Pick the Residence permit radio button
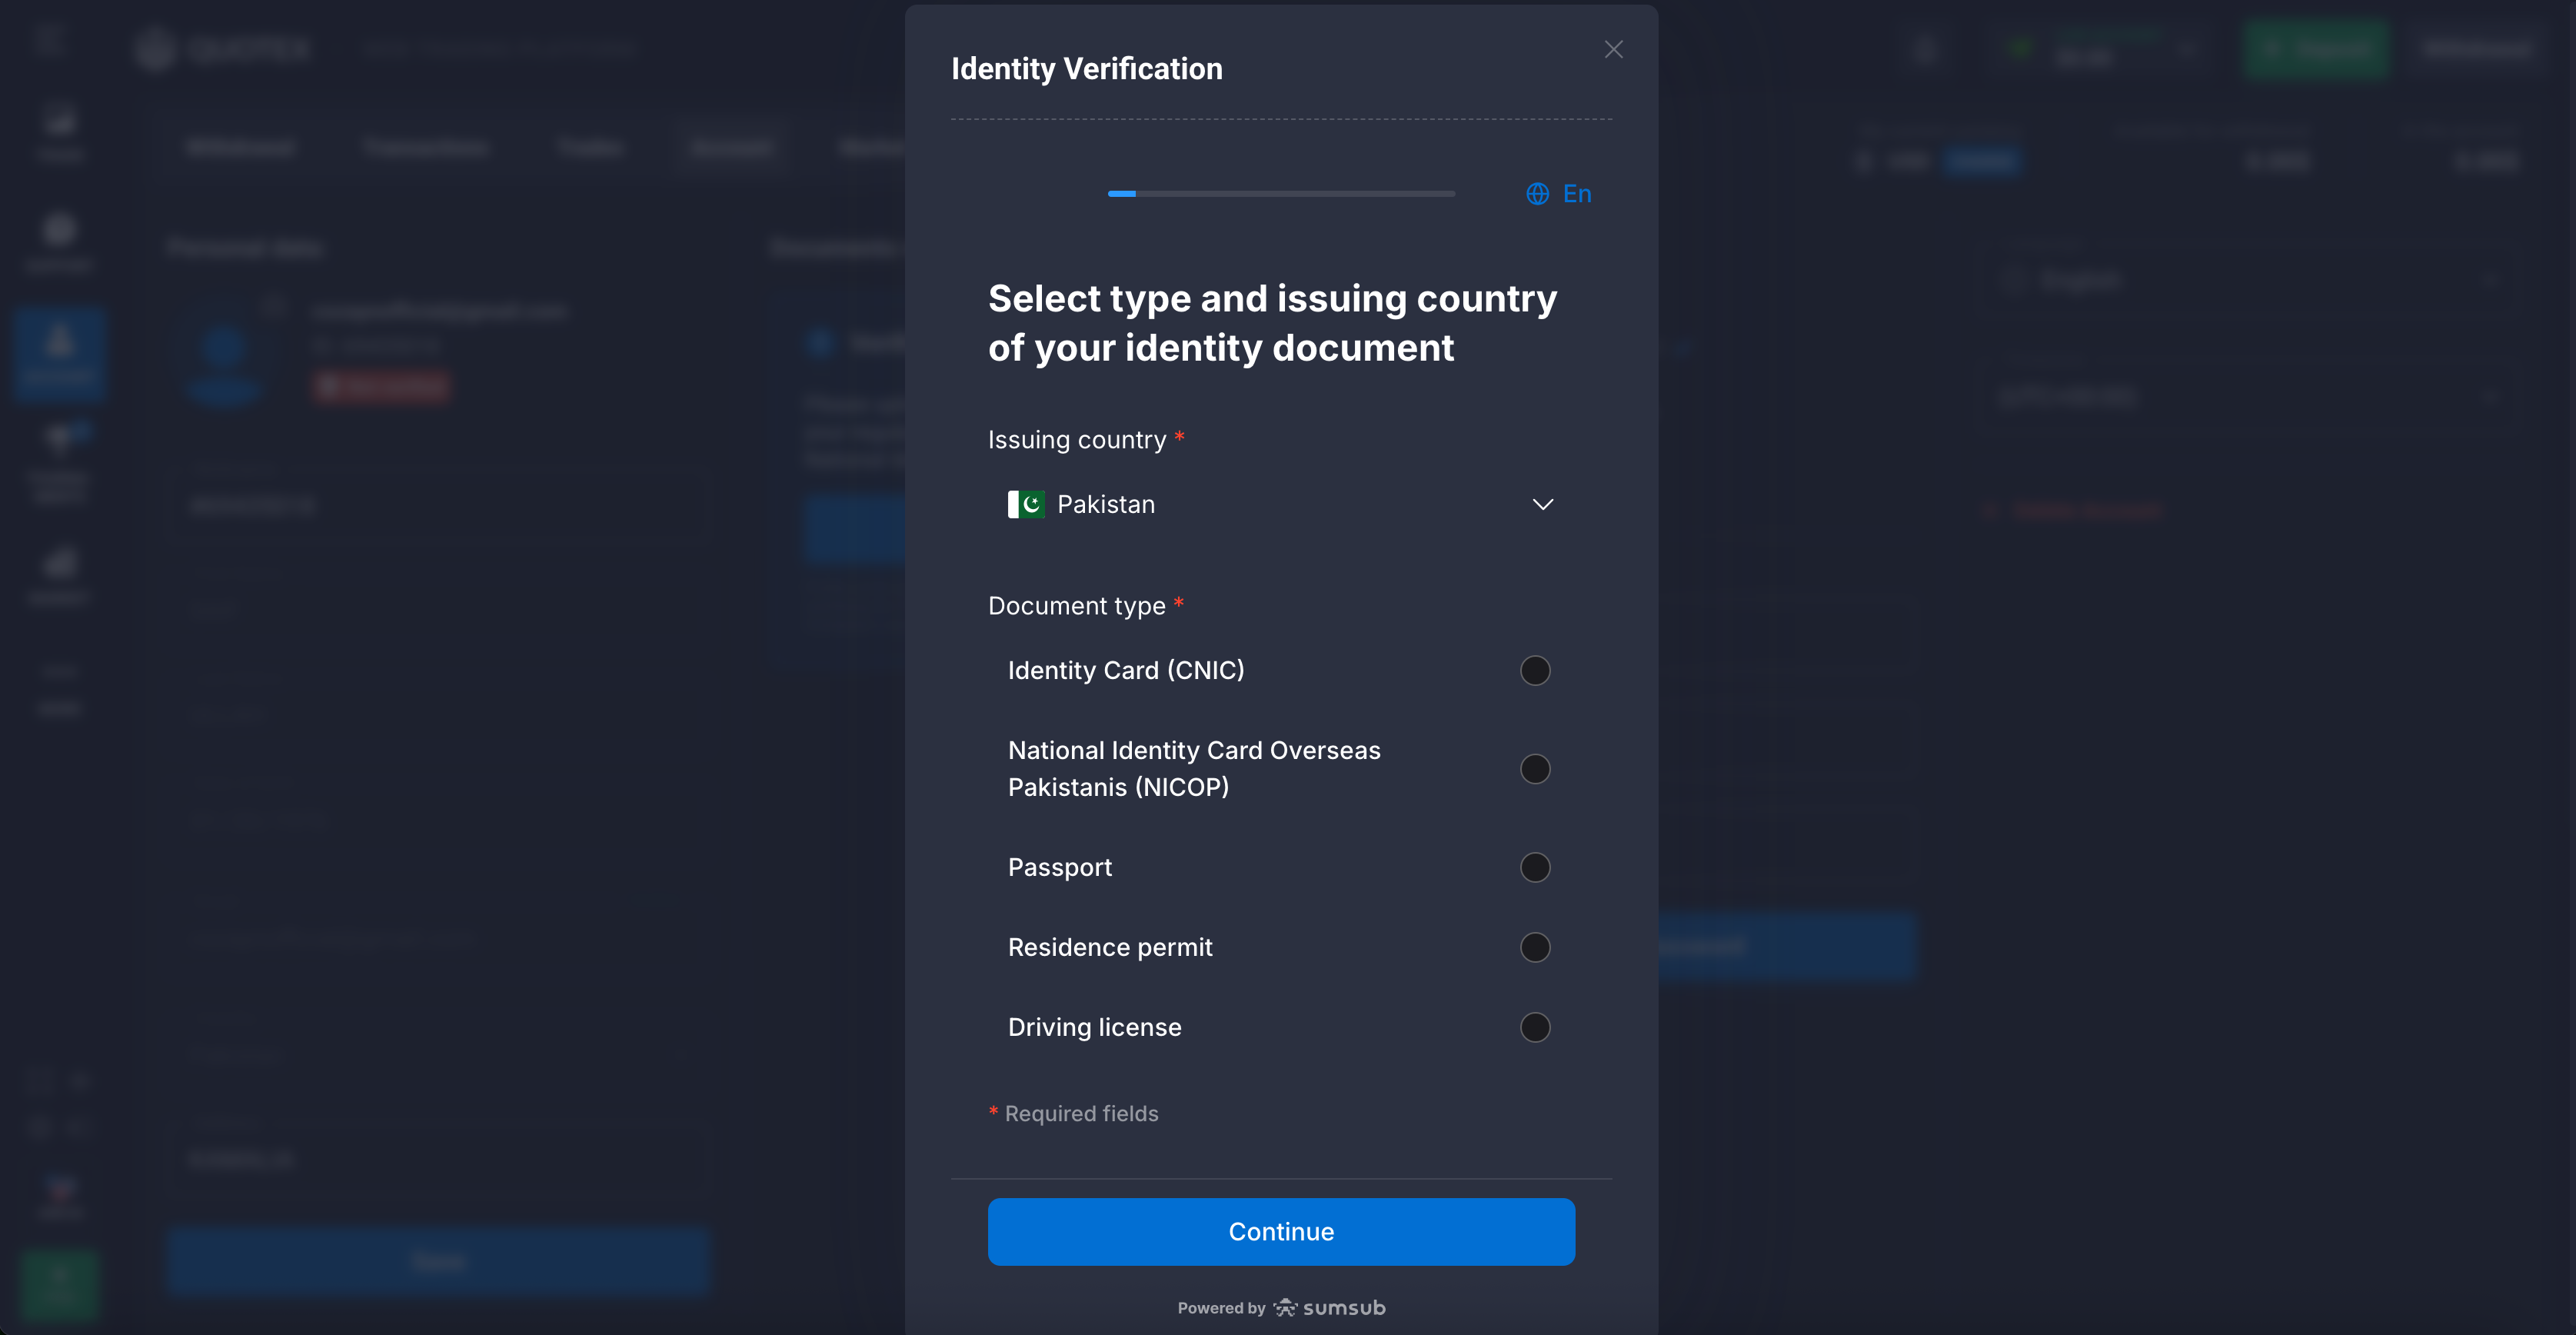This screenshot has height=1335, width=2576. tap(1534, 947)
